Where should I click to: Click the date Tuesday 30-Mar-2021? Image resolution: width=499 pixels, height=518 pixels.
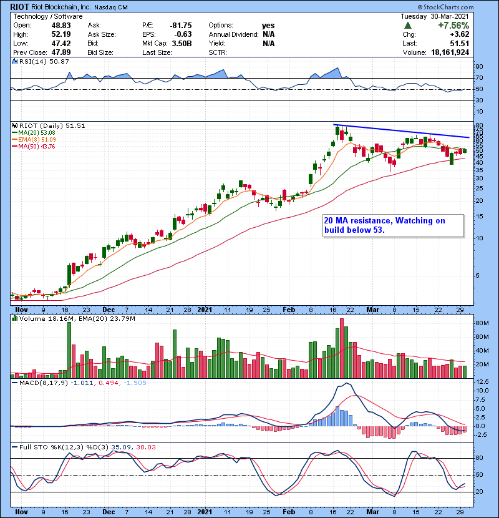[x=435, y=16]
